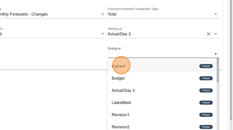
Task: Click the Preset badge beside Revision1
Action: click(206, 115)
